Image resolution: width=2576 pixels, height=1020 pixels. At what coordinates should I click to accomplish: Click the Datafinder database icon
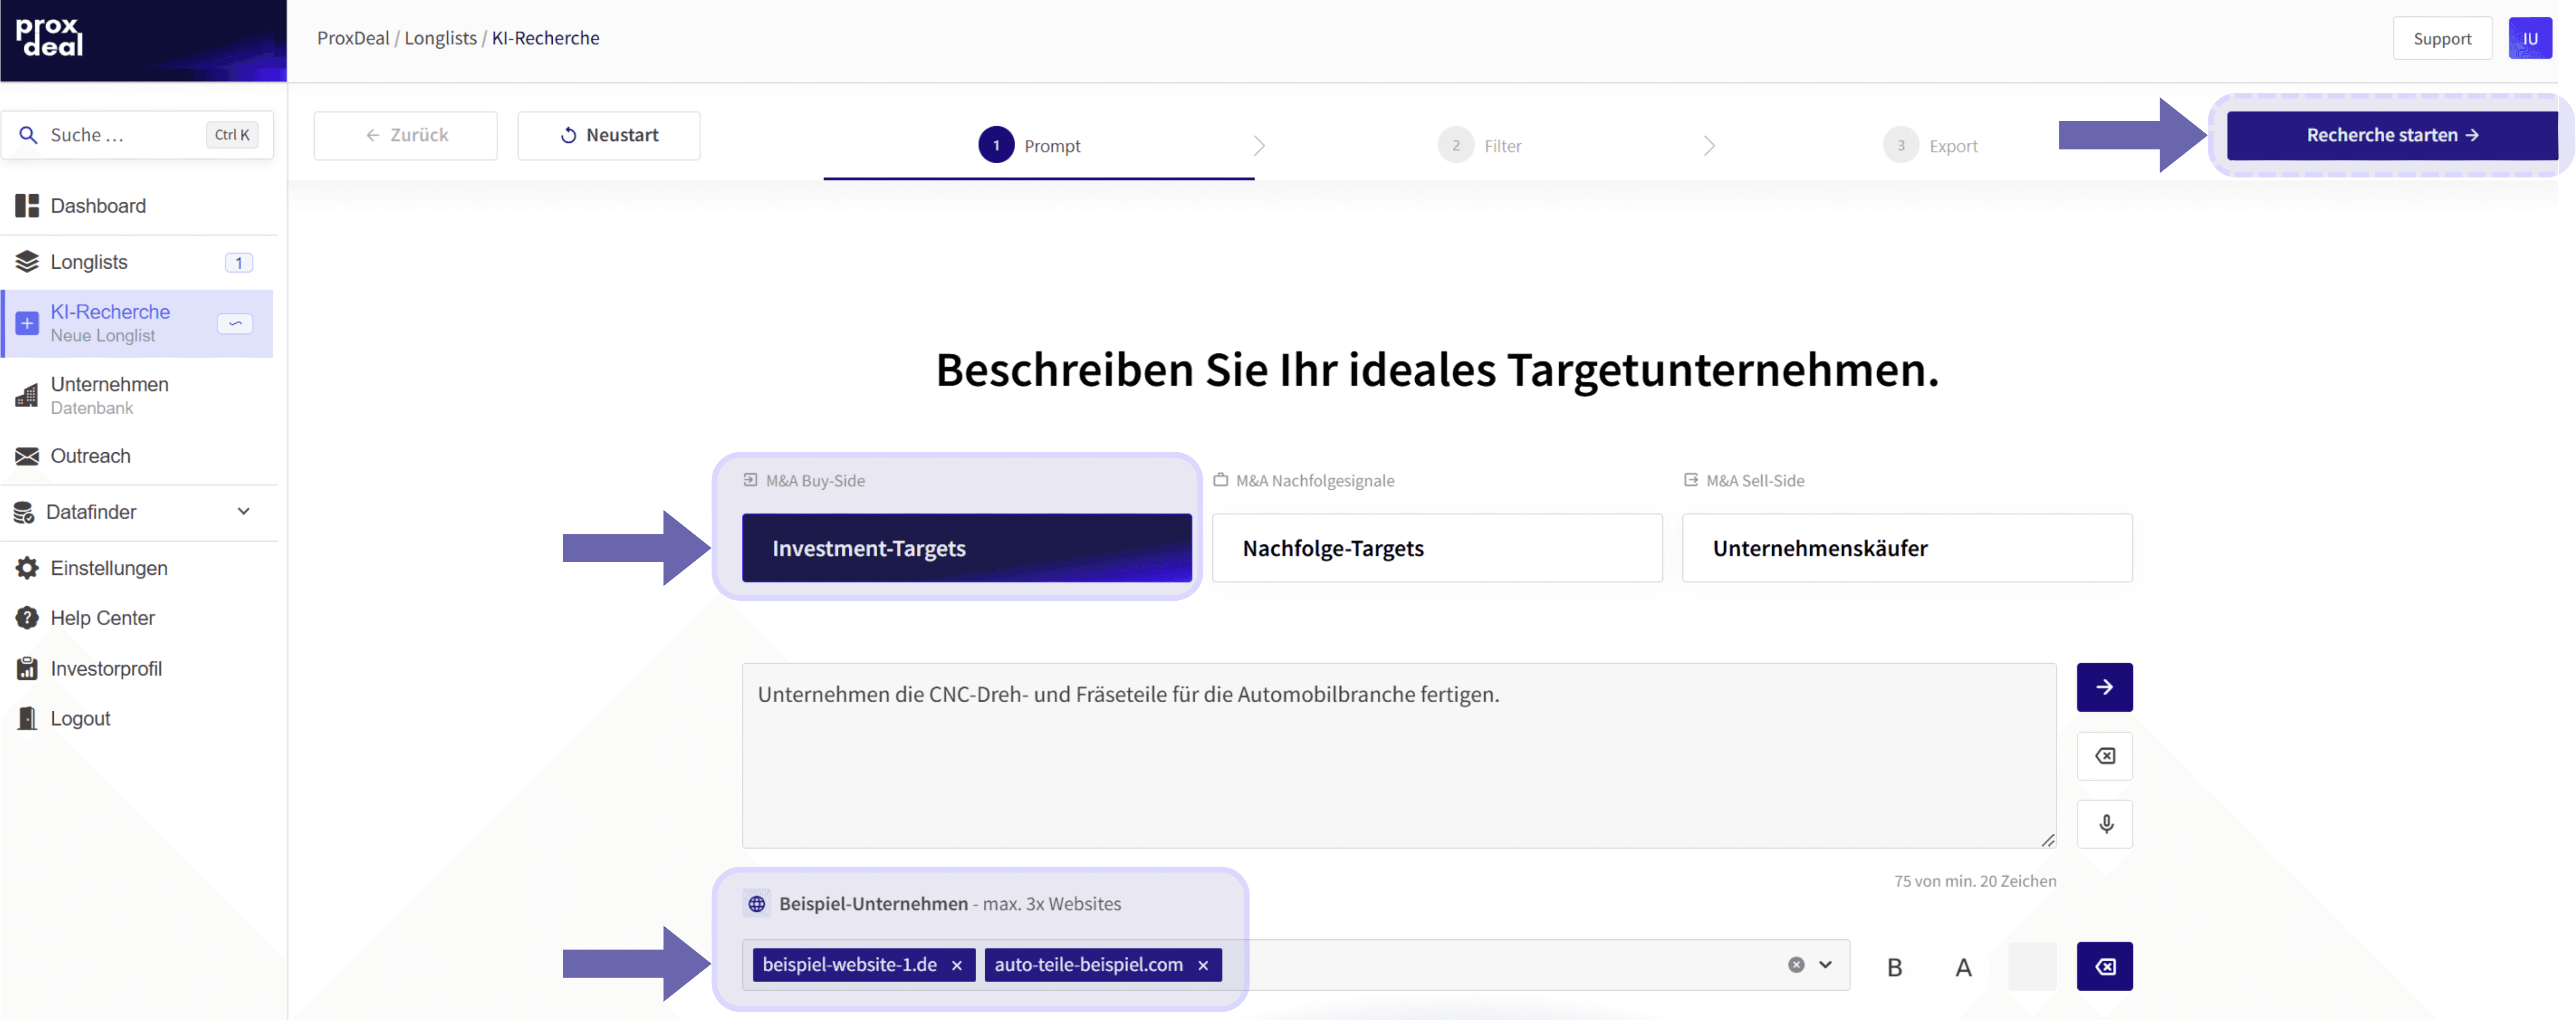coord(24,512)
